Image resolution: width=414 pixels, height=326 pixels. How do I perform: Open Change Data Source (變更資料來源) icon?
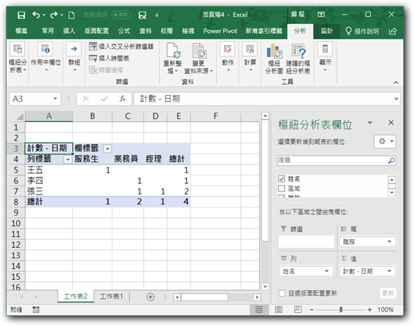[199, 50]
